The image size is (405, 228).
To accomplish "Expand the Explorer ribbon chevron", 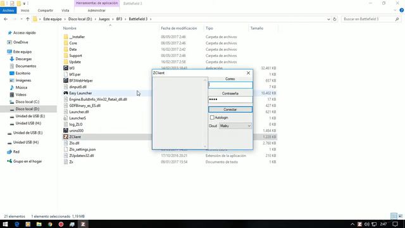I will pos(395,10).
